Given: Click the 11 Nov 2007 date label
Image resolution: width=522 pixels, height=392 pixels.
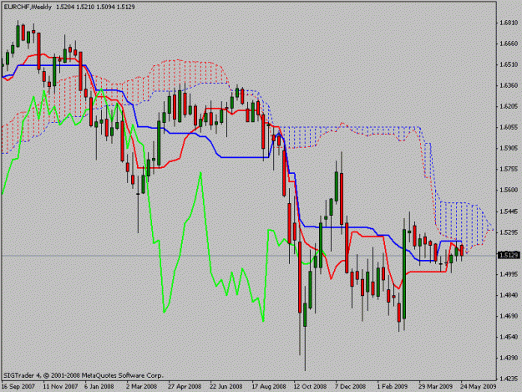Looking at the screenshot, I should [x=60, y=386].
